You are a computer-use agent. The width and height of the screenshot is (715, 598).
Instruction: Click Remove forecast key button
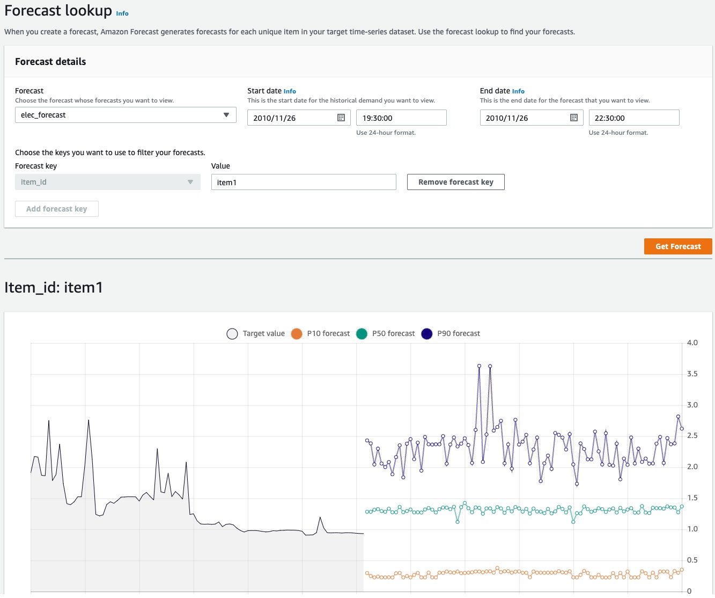tap(455, 182)
